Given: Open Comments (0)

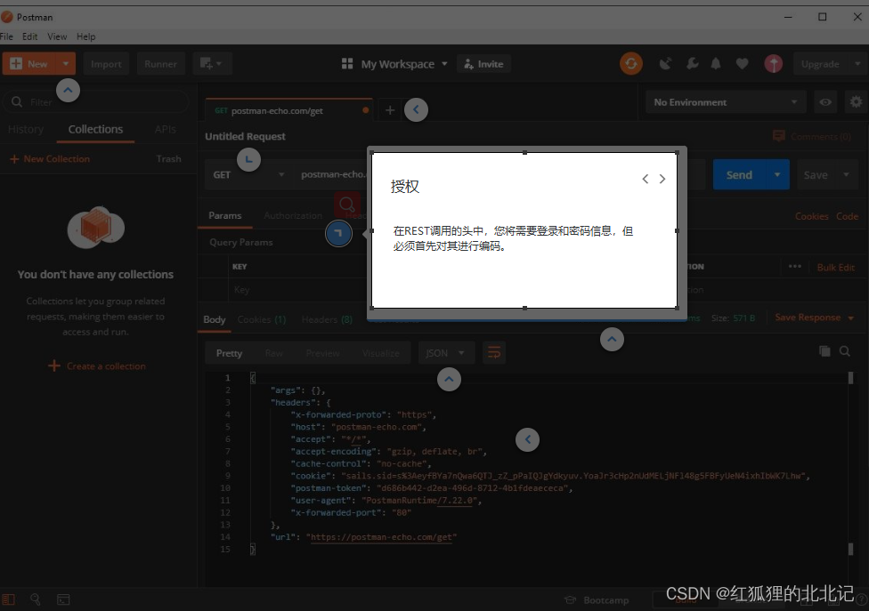Looking at the screenshot, I should click(x=812, y=136).
